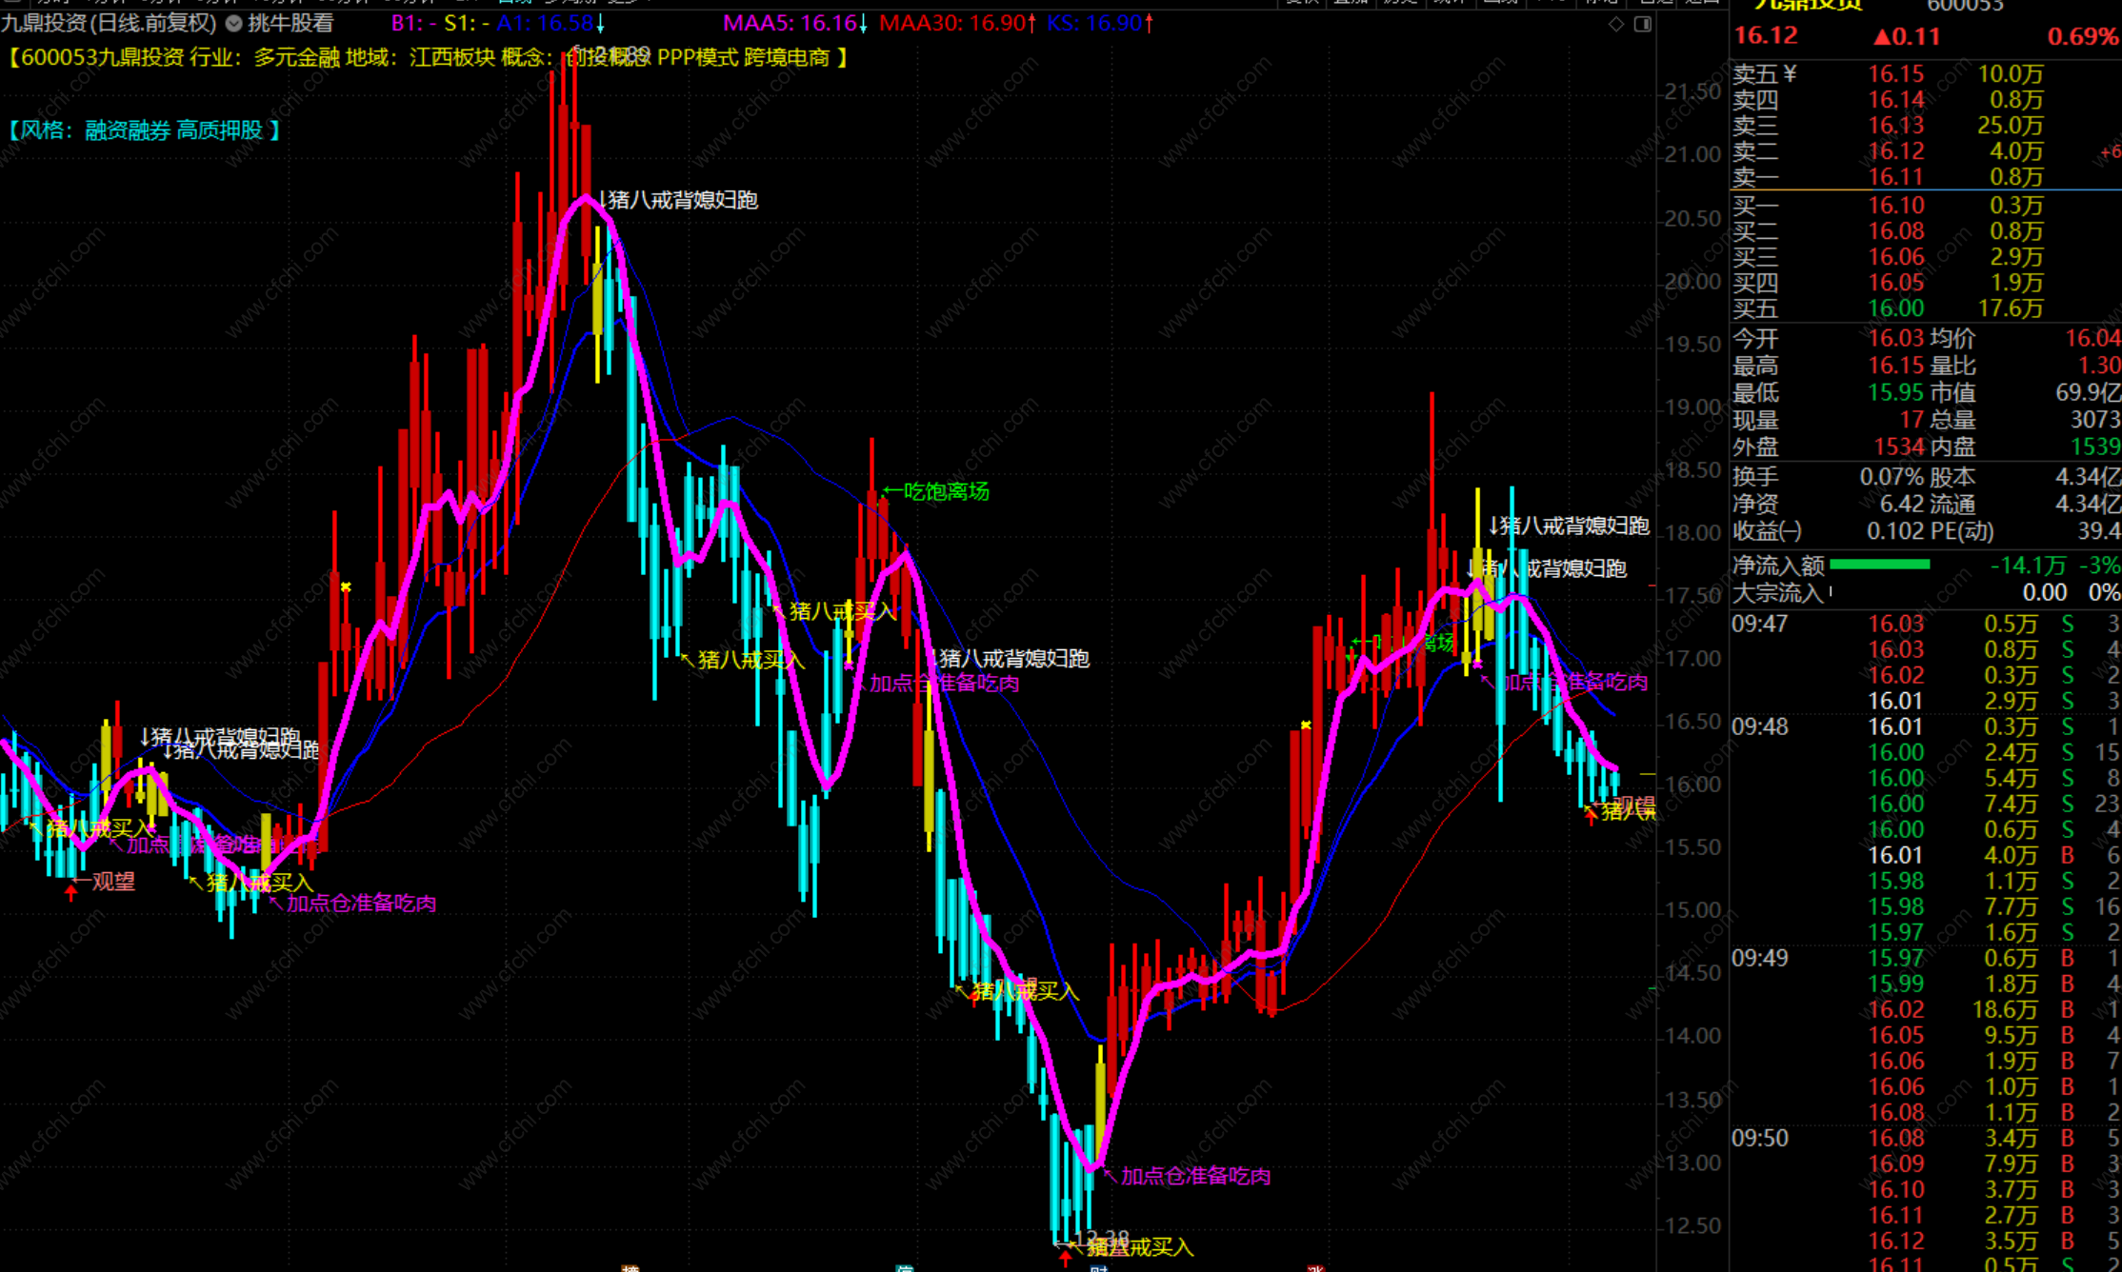Image resolution: width=2122 pixels, height=1272 pixels.
Task: Click the 加点仓准备吃肉 label near 13.00
Action: (1195, 1176)
